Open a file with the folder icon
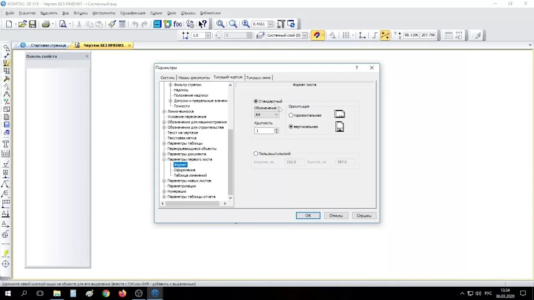Screen dimensions: 534x300 click(x=23, y=24)
